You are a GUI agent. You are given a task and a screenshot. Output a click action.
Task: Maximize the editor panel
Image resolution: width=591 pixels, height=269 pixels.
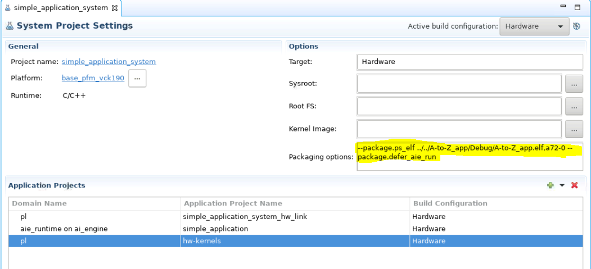tap(576, 7)
